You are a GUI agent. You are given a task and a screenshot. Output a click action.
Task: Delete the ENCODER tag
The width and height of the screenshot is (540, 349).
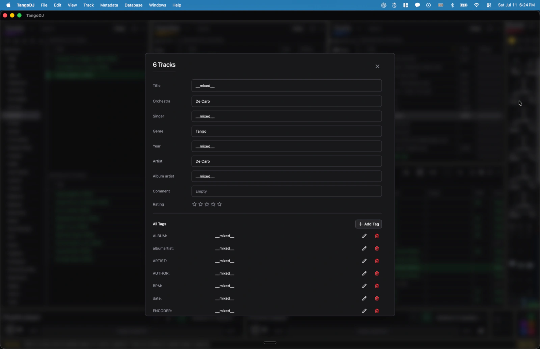coord(377,311)
